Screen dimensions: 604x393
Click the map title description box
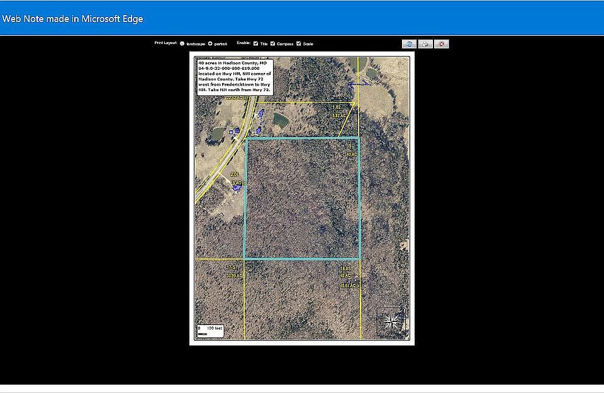235,77
